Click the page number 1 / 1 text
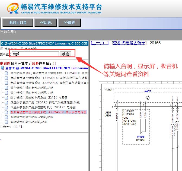This screenshot has height=171, width=182. [x=19, y=127]
